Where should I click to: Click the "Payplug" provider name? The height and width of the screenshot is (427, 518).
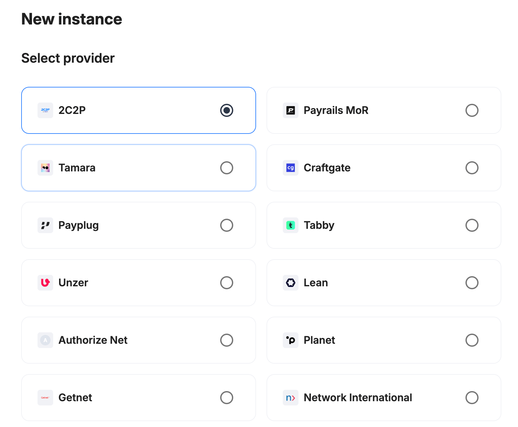79,226
